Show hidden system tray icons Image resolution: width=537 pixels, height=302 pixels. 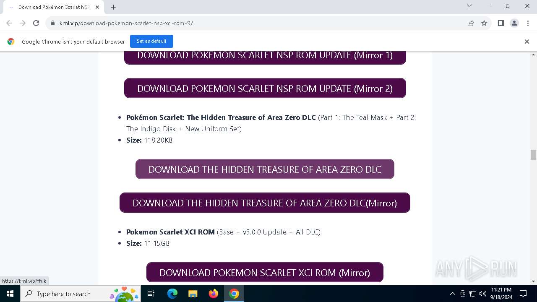point(452,294)
